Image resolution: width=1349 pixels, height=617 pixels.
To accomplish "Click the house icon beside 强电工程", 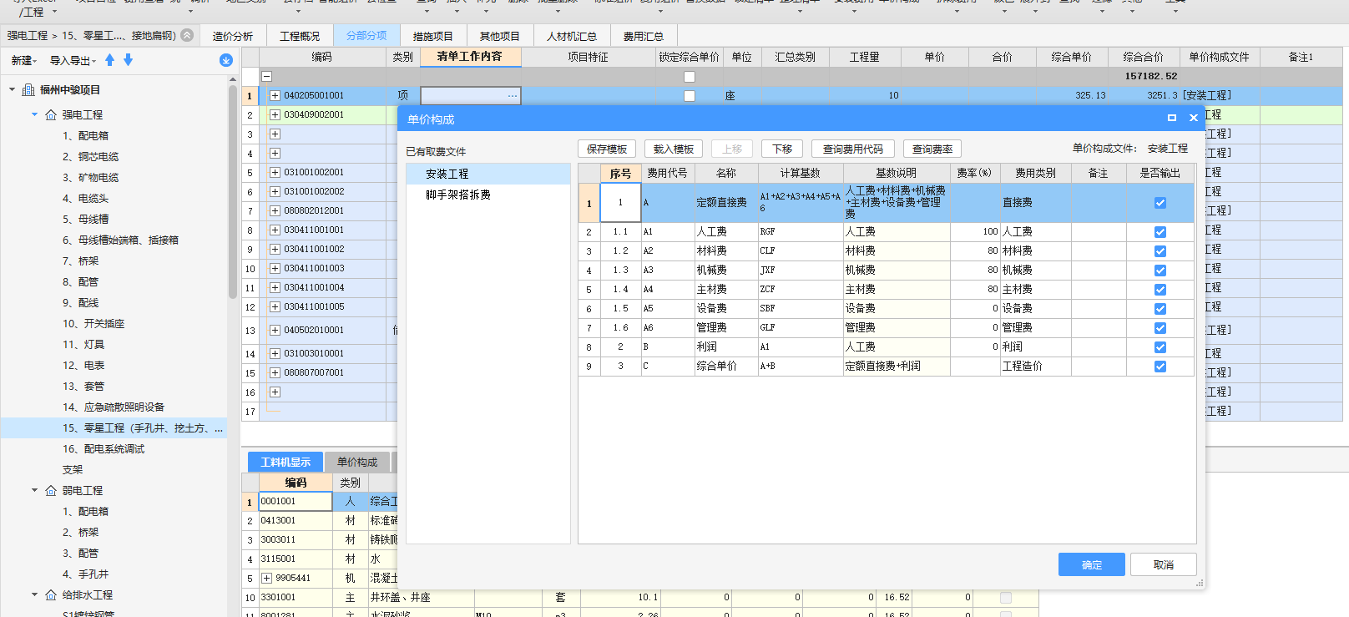I will click(51, 114).
